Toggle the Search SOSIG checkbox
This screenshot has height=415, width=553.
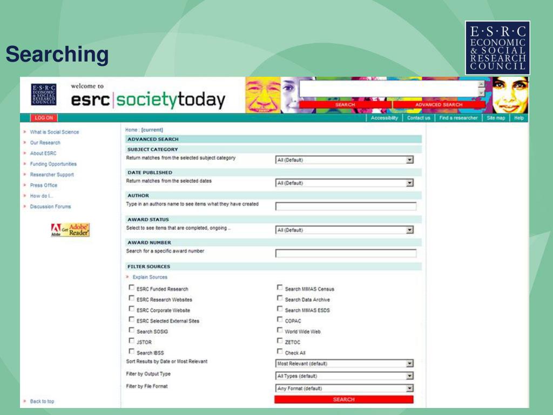coord(132,330)
